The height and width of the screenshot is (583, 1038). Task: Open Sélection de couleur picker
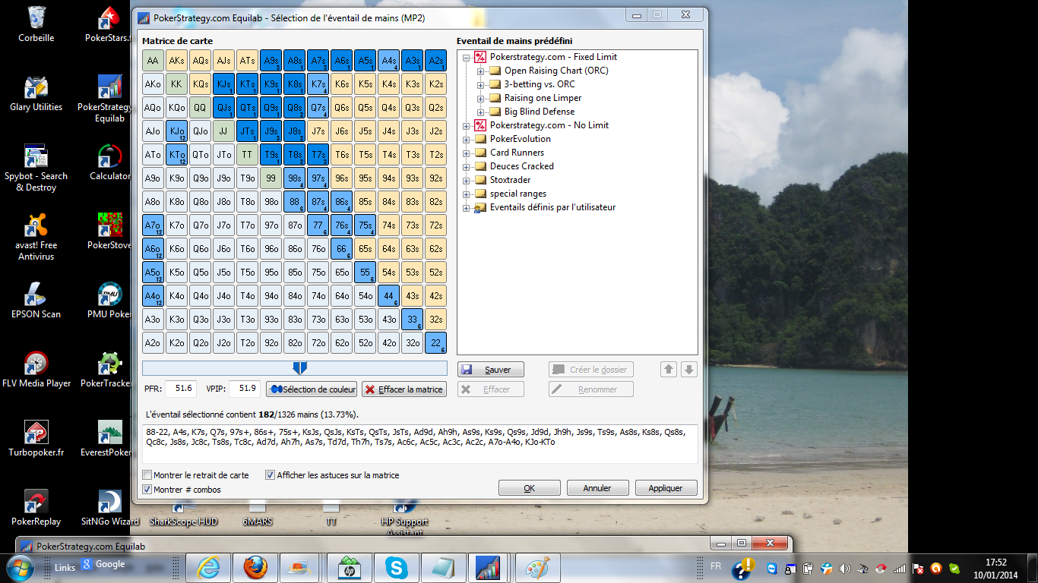tap(312, 389)
